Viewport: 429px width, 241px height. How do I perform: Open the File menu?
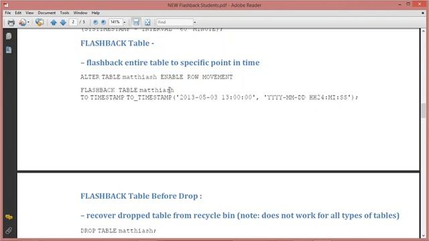[x=7, y=13]
